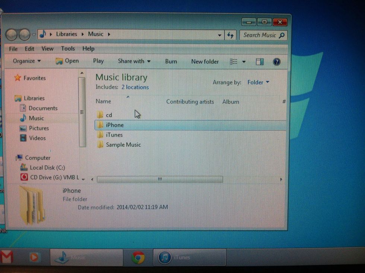Click the '#' column header

click(x=284, y=102)
